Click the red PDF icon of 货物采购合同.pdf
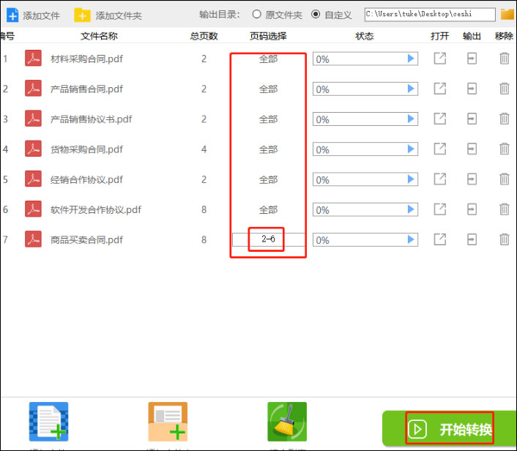Screen dimensions: 517x451 (33, 149)
